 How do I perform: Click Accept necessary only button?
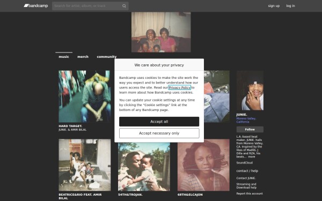159,133
